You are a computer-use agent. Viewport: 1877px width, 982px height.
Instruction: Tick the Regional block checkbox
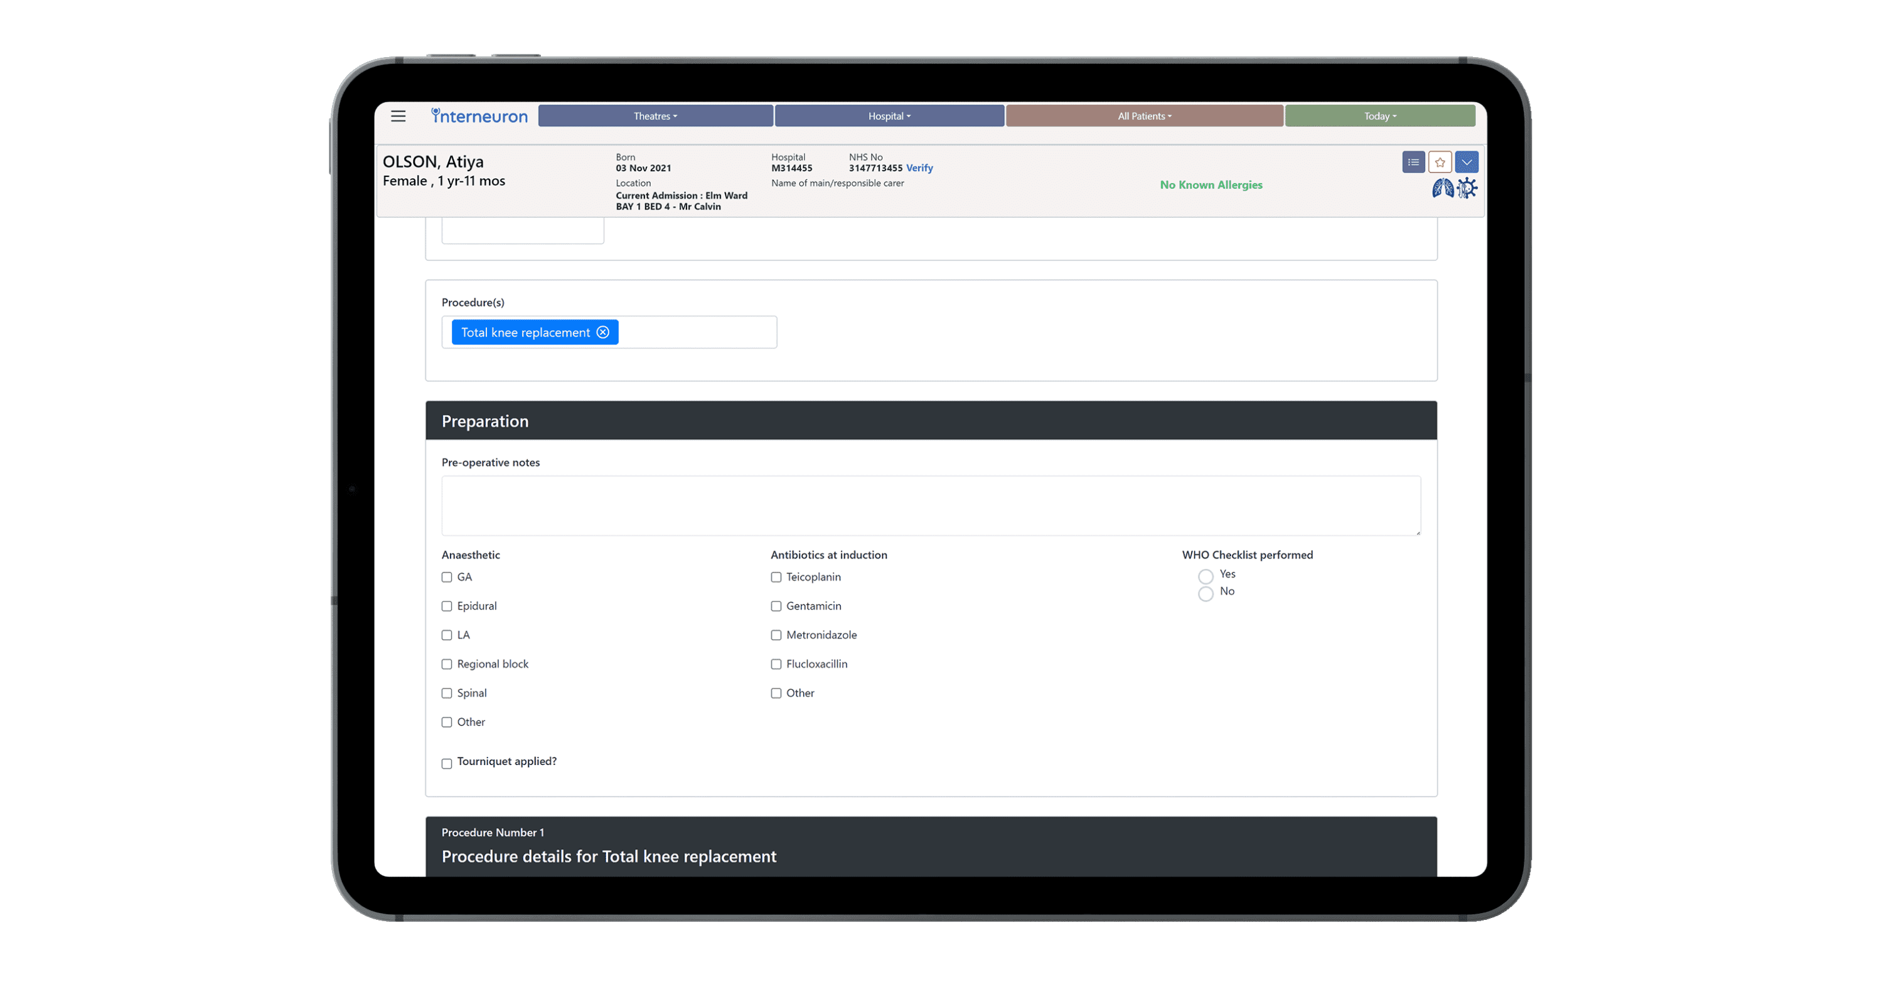tap(447, 665)
